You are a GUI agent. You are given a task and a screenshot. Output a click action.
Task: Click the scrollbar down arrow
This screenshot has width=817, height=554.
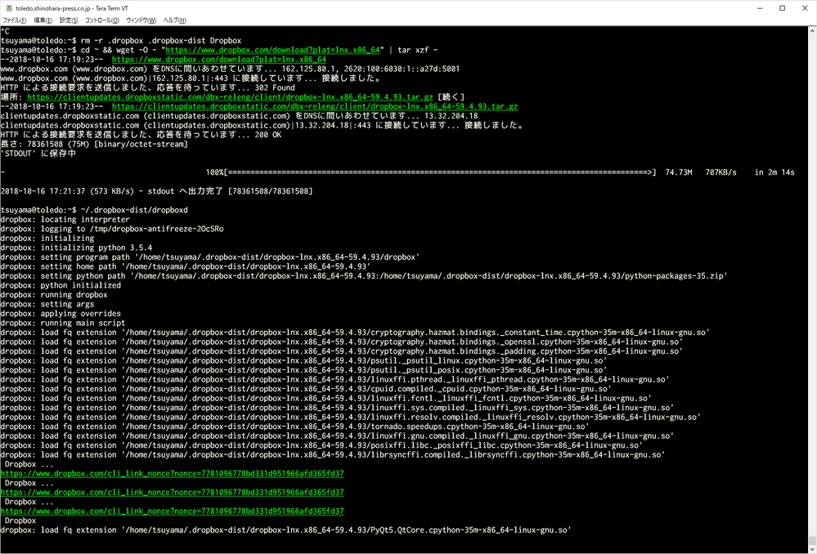pyautogui.click(x=812, y=549)
